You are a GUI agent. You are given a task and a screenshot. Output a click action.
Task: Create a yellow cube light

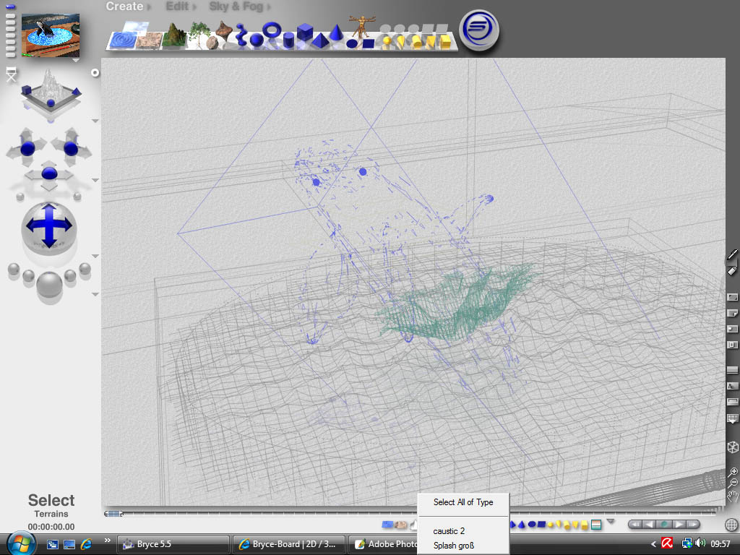click(445, 41)
